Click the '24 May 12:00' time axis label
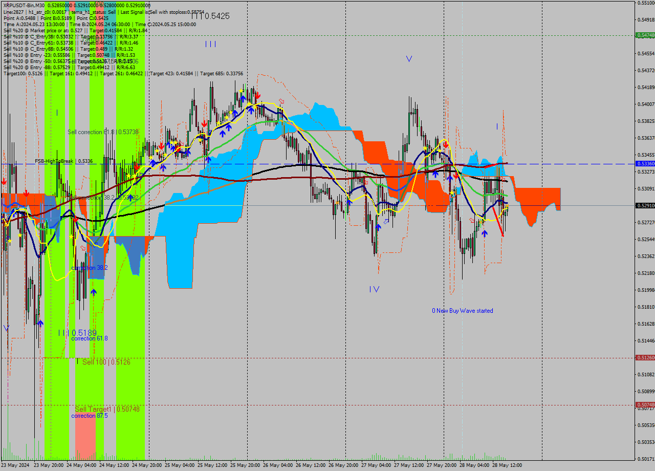The width and height of the screenshot is (655, 471). click(114, 465)
